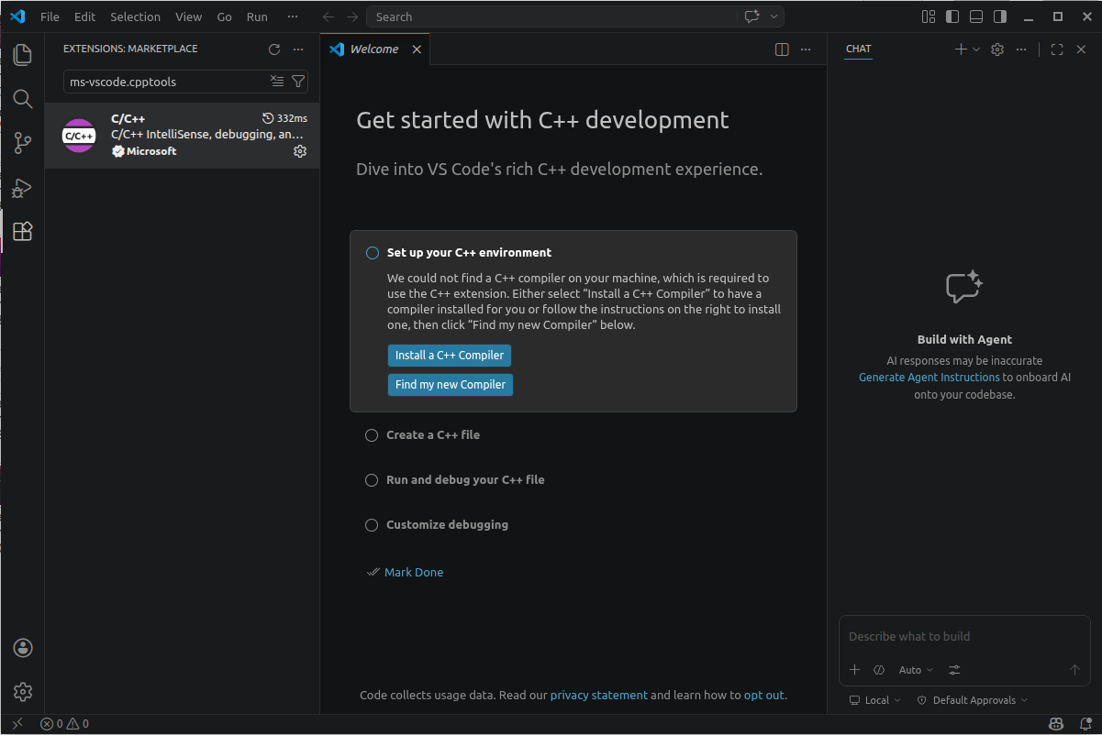Open the Run menu

(x=258, y=16)
